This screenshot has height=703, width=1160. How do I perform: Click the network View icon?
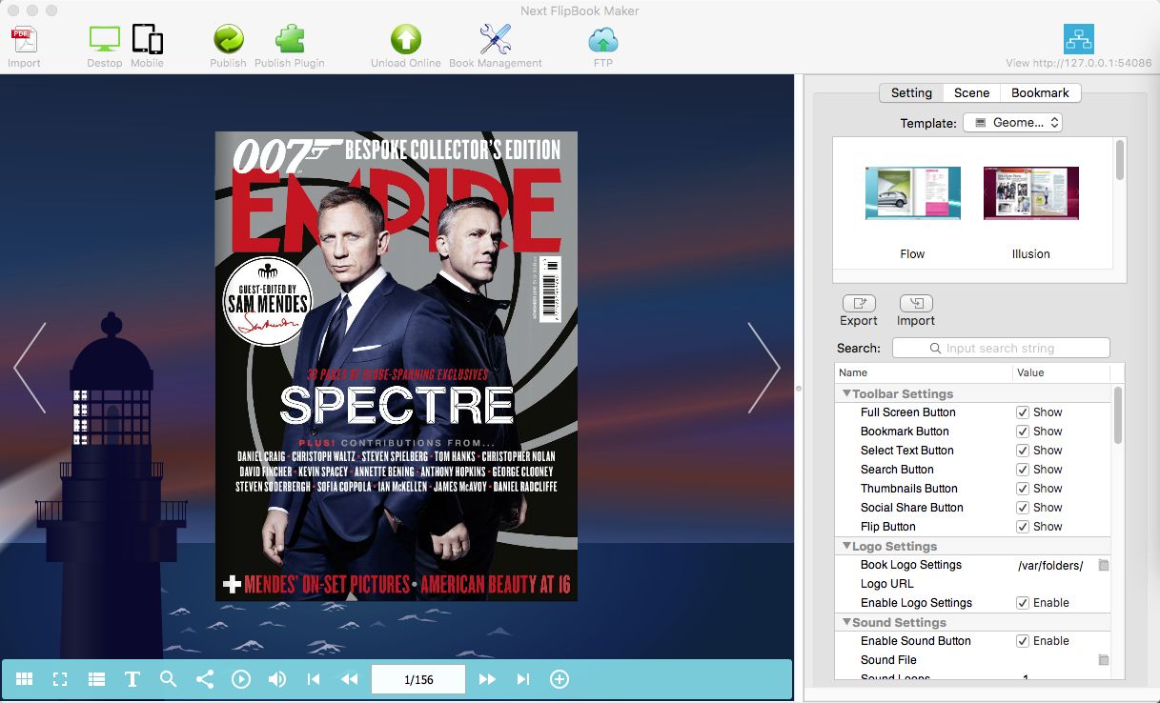click(x=1079, y=39)
